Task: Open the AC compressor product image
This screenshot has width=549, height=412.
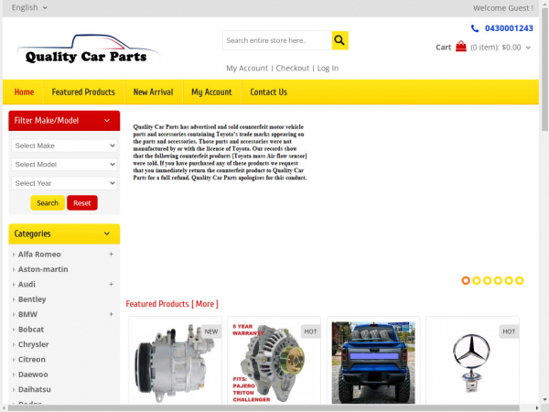Action: pyautogui.click(x=175, y=363)
